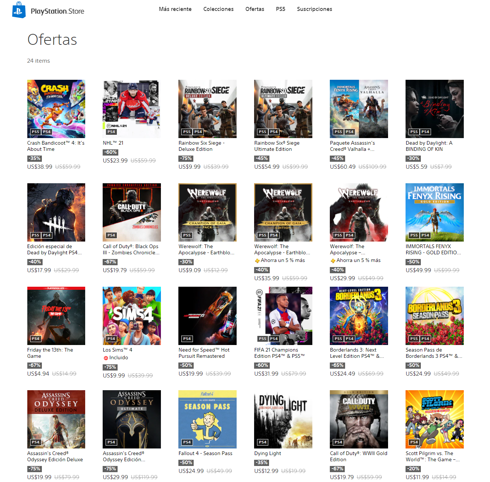Open the Scott Pilgrim vs. The World cover
Viewport: 490px width, 482px height.
pyautogui.click(x=435, y=419)
